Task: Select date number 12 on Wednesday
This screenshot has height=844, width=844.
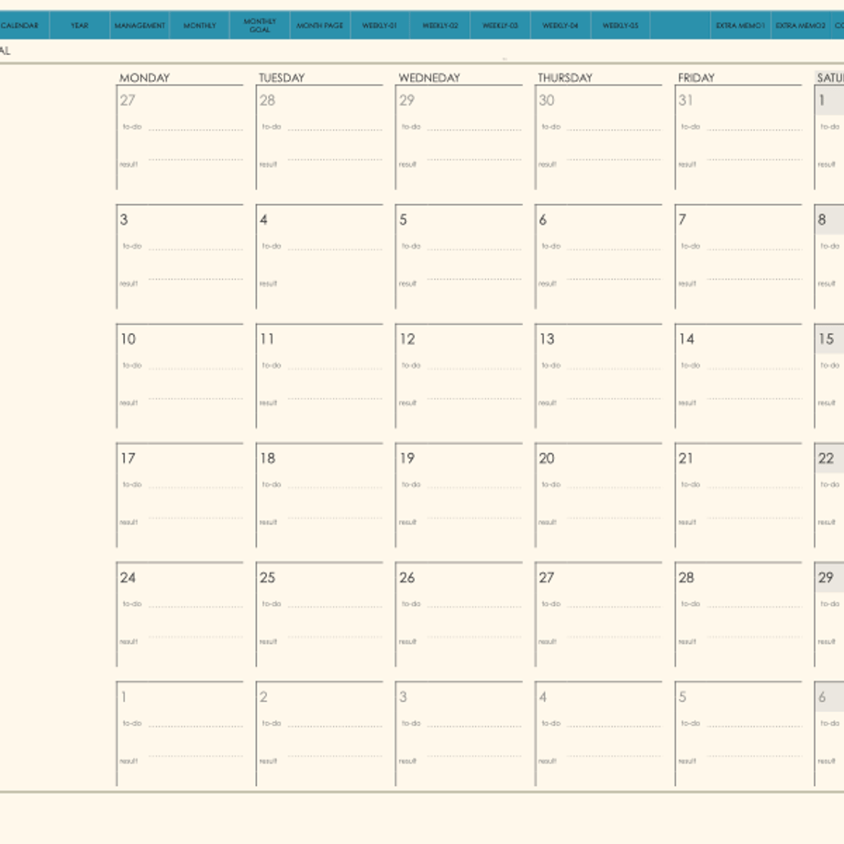Action: 407,339
